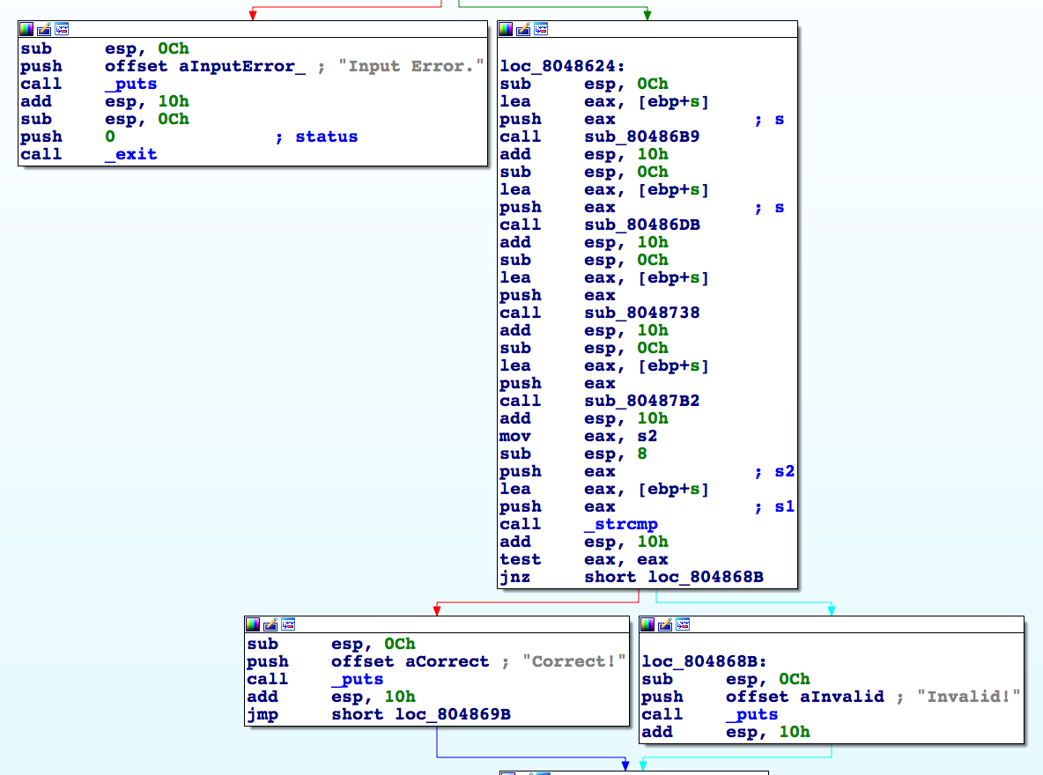Select the sub_80486DB function reference
1043x775 pixels.
point(641,225)
